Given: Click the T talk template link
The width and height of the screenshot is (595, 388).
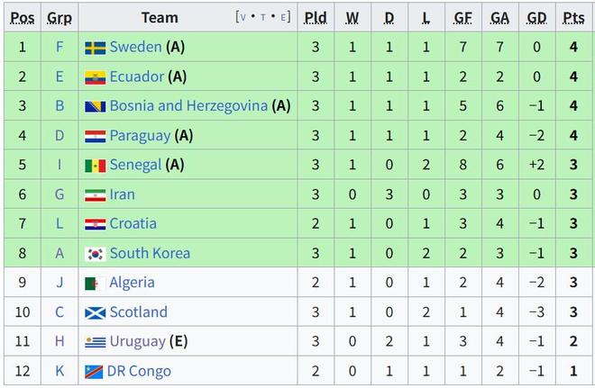Looking at the screenshot, I should (x=263, y=17).
